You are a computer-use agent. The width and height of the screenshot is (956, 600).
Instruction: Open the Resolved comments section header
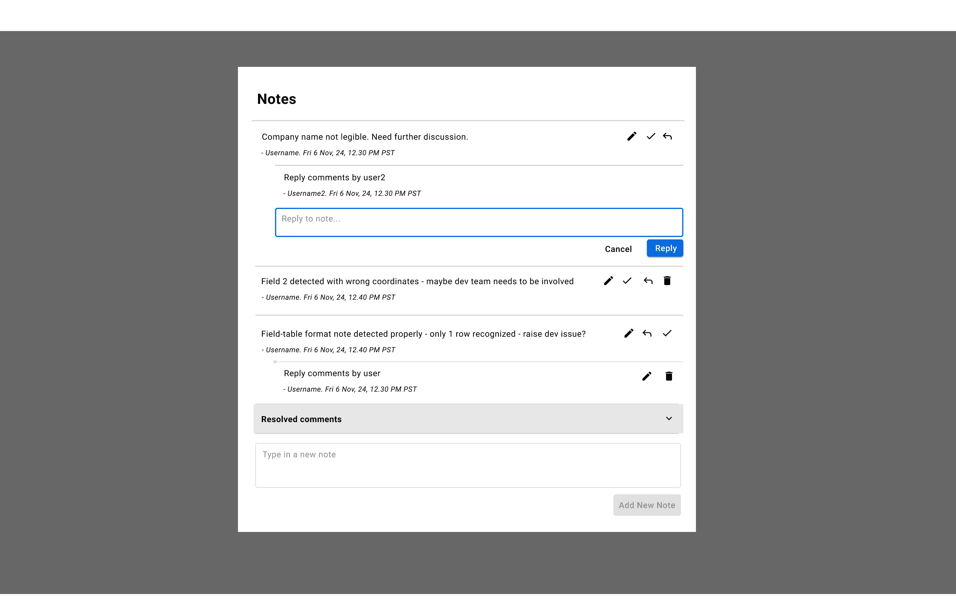pos(468,419)
